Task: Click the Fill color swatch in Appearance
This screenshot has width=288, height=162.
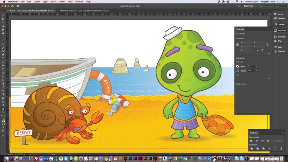Action: click(x=237, y=62)
